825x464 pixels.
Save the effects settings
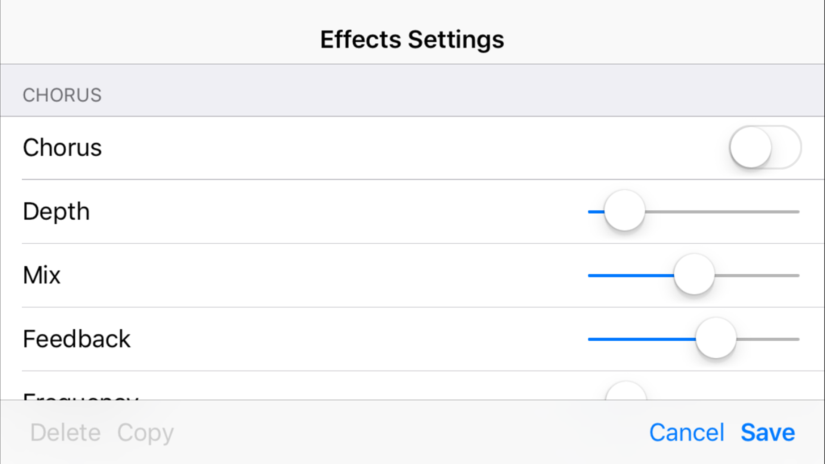[x=767, y=433]
